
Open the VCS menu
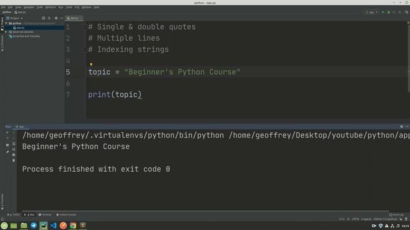coord(77,7)
